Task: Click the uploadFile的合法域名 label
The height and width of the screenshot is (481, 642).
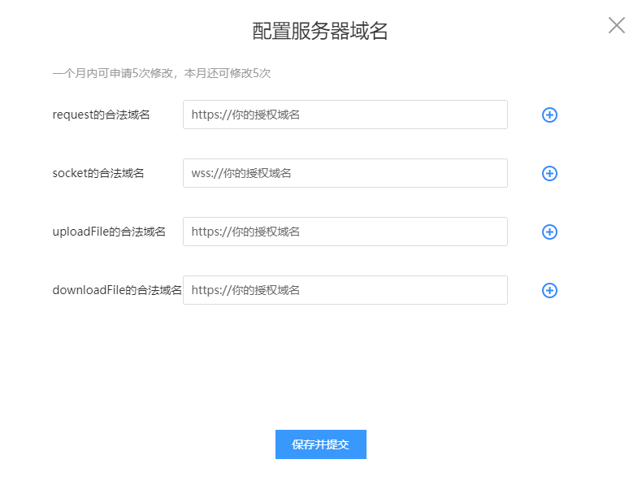Action: 109,232
